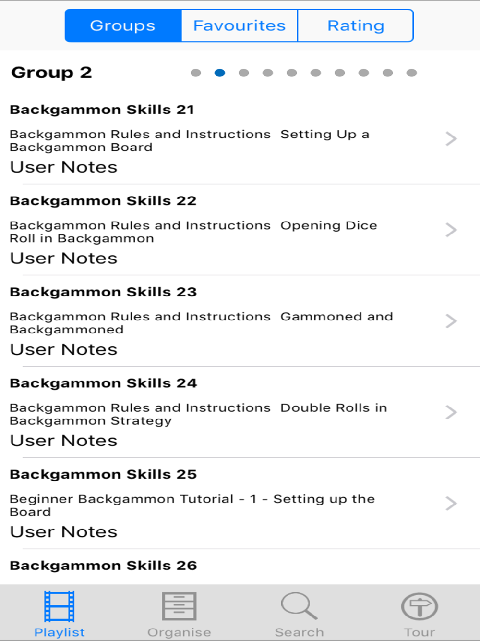Open chevron for Backgammon Skills 25
This screenshot has height=641, width=480.
[451, 504]
